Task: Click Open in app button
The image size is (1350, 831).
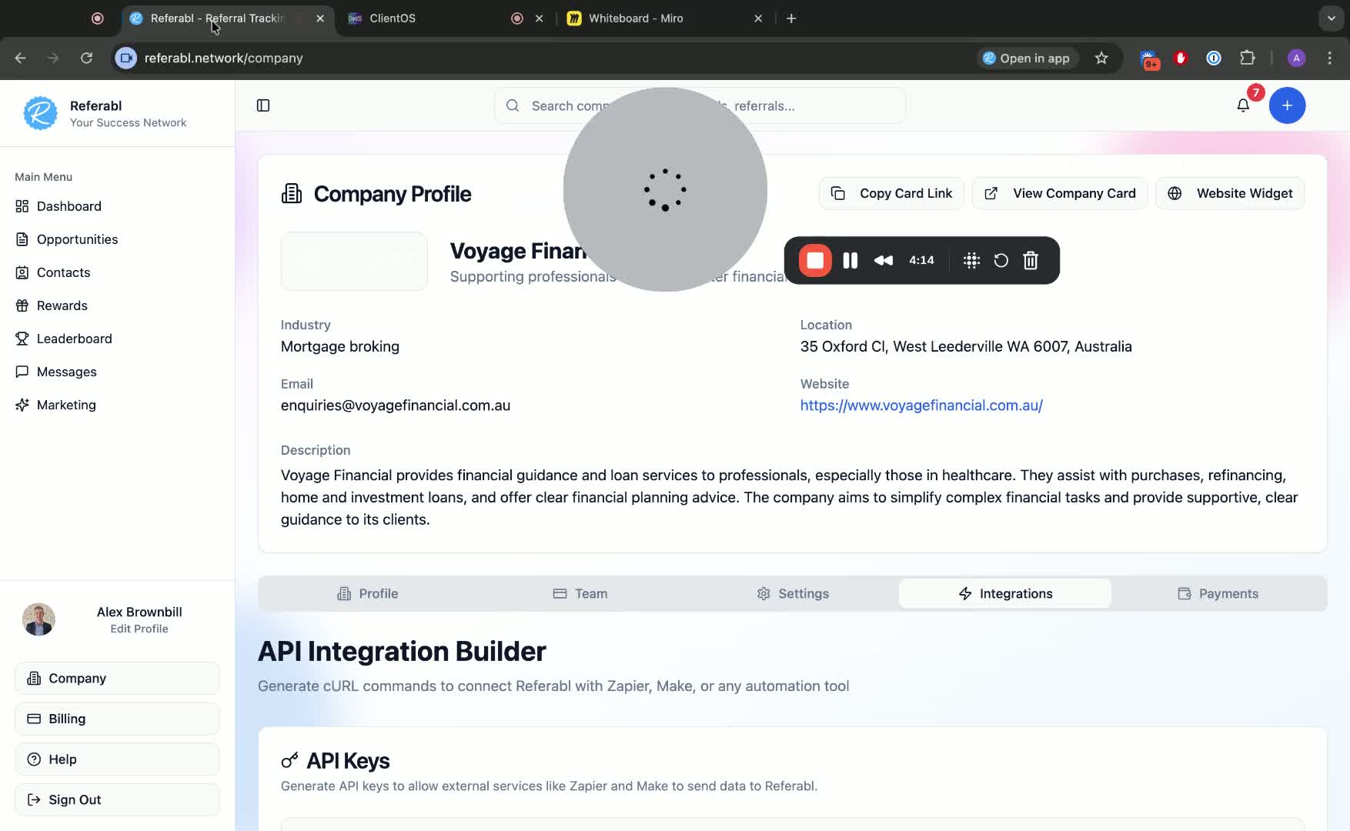Action: [1027, 58]
